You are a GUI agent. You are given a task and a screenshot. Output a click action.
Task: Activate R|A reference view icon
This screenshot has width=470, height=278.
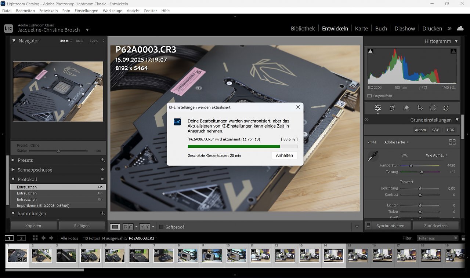pos(128,227)
